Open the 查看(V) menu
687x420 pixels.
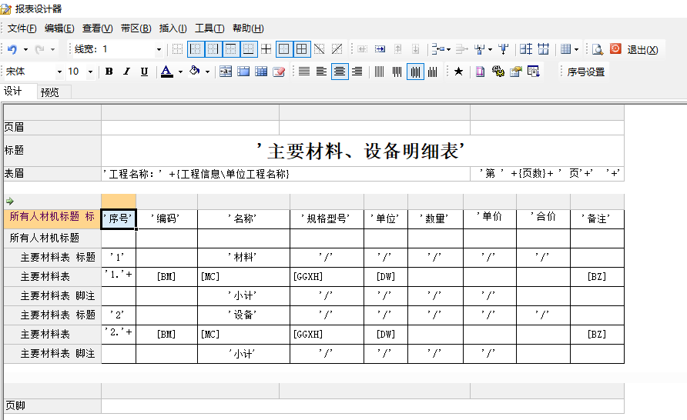(97, 28)
